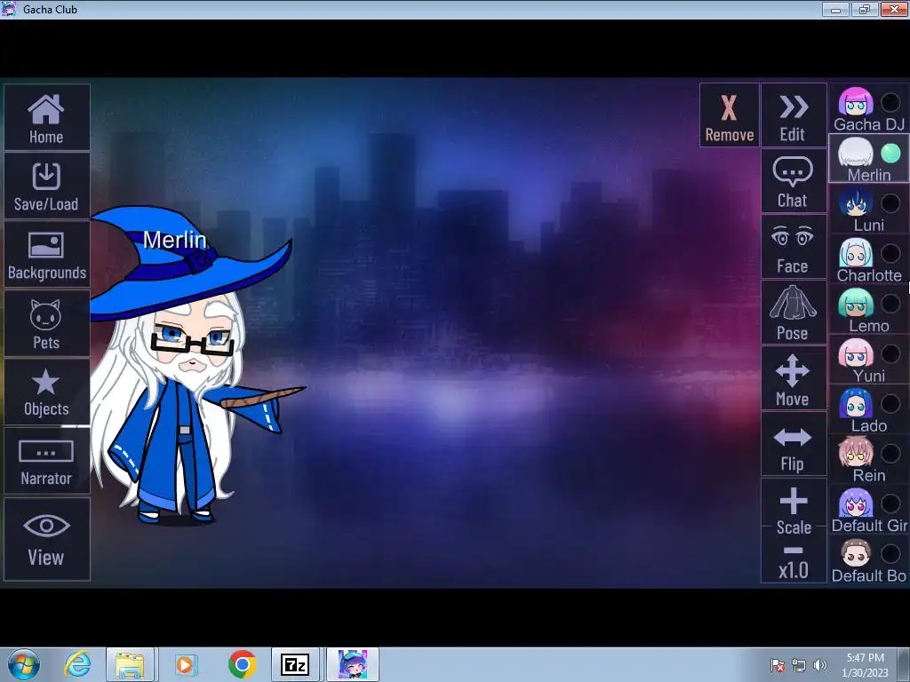Open the Narrator text box option
This screenshot has width=910, height=682.
pyautogui.click(x=46, y=461)
